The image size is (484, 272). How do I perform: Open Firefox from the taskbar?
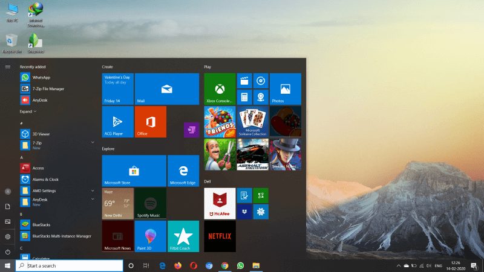[x=178, y=265]
